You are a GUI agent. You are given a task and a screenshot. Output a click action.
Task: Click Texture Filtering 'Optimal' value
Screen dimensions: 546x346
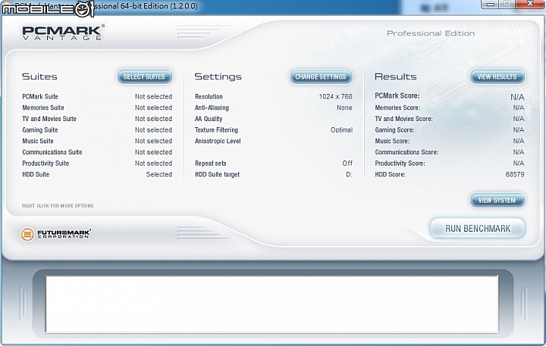(x=341, y=130)
